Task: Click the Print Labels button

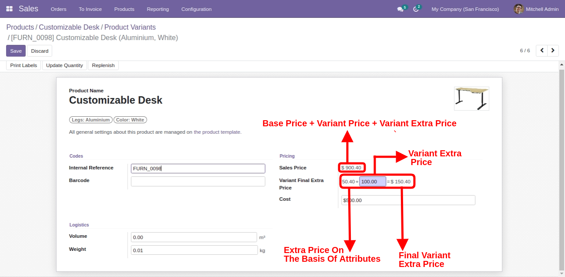Action: pyautogui.click(x=24, y=65)
